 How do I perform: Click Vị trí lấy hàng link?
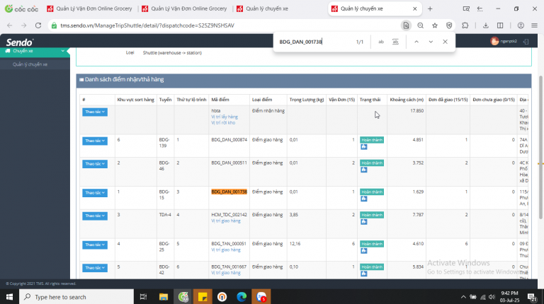click(225, 117)
